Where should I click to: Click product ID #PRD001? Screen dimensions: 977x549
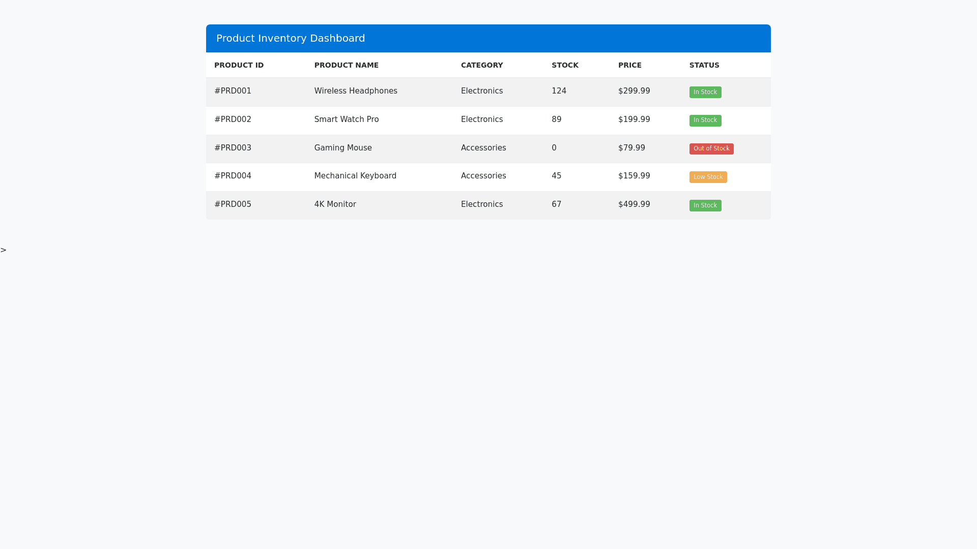[x=233, y=91]
